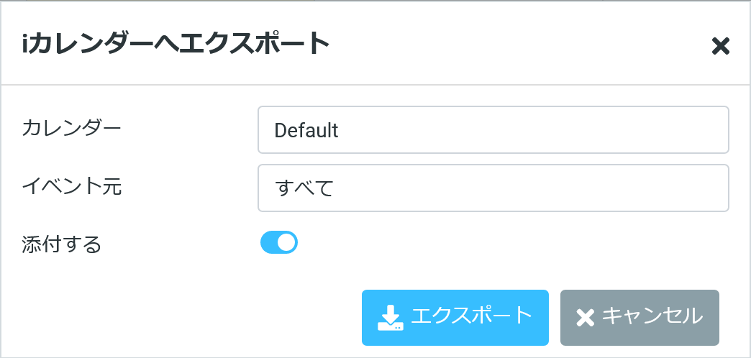The width and height of the screenshot is (751, 358).
Task: Toggle the 添付する switch off
Action: point(279,243)
